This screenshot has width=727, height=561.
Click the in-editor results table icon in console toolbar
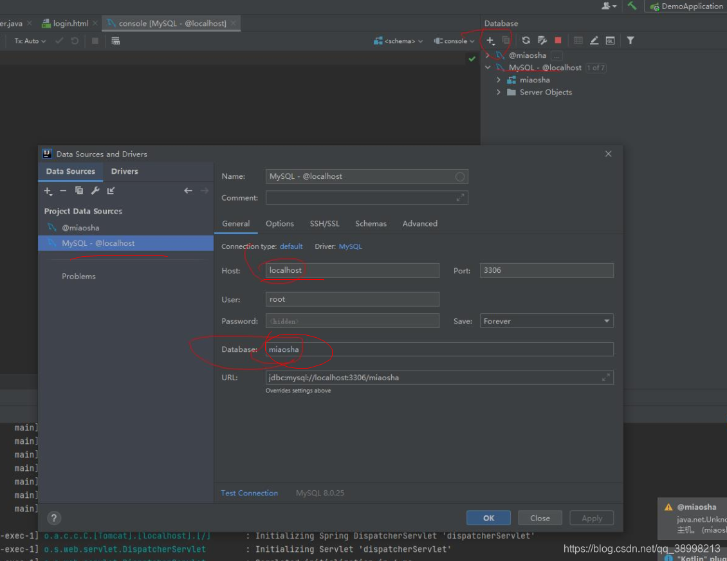(115, 41)
